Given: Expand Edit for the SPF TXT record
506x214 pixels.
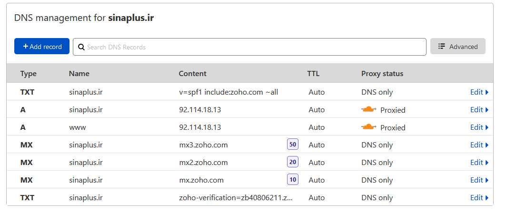Looking at the screenshot, I should pos(479,92).
